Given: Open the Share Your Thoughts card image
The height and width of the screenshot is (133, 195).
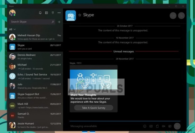Looking at the screenshot, I should coord(94,80).
